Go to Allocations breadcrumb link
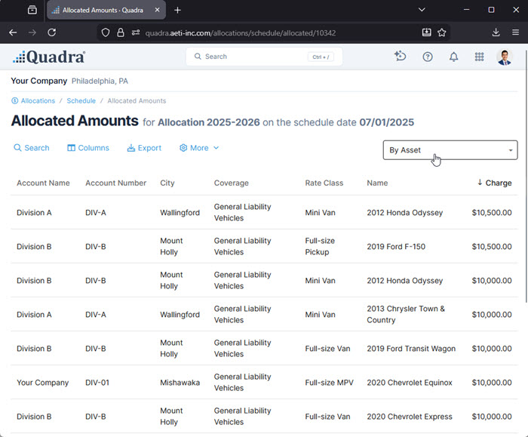Viewport: 528px width, 437px height. [x=38, y=100]
